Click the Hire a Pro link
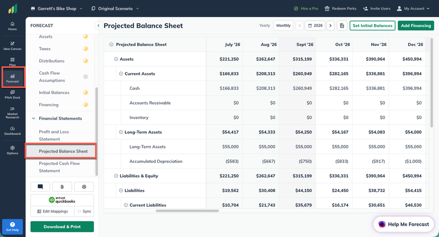 coord(306,9)
